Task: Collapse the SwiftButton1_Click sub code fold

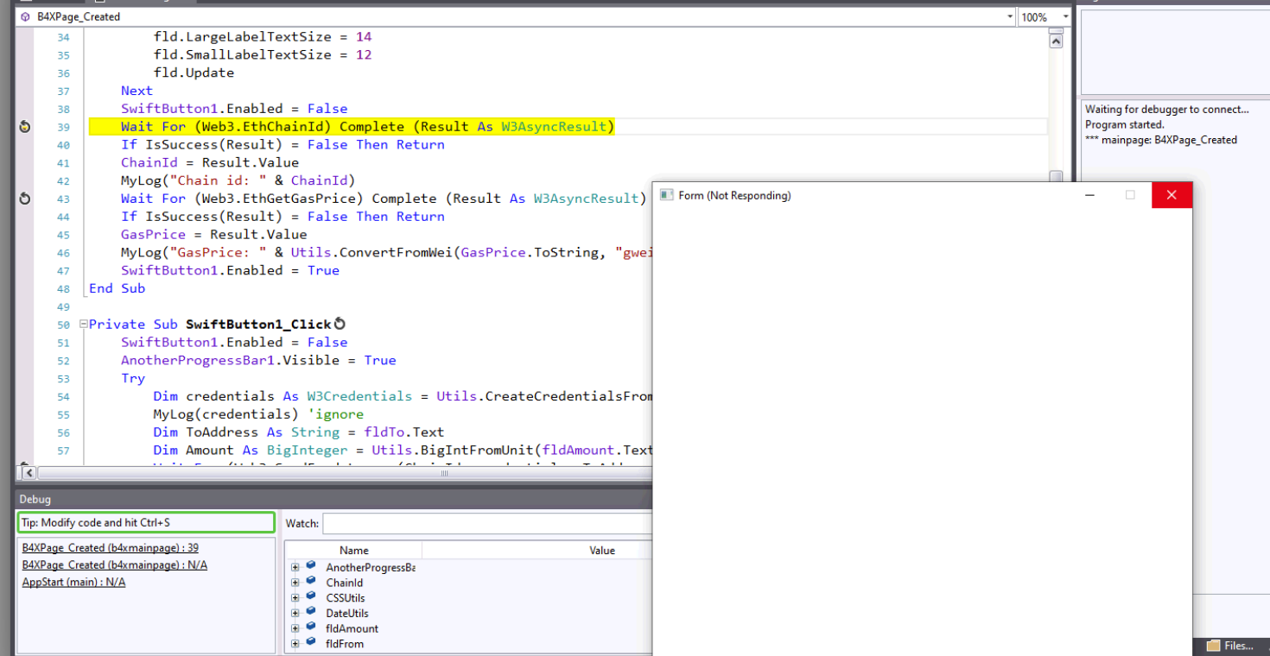Action: (x=83, y=325)
